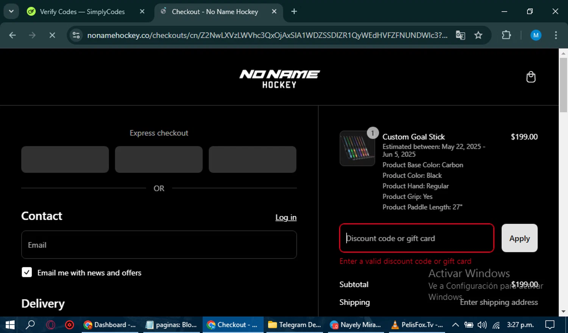
Task: Open the Chrome three-dot menu
Action: coord(556,35)
